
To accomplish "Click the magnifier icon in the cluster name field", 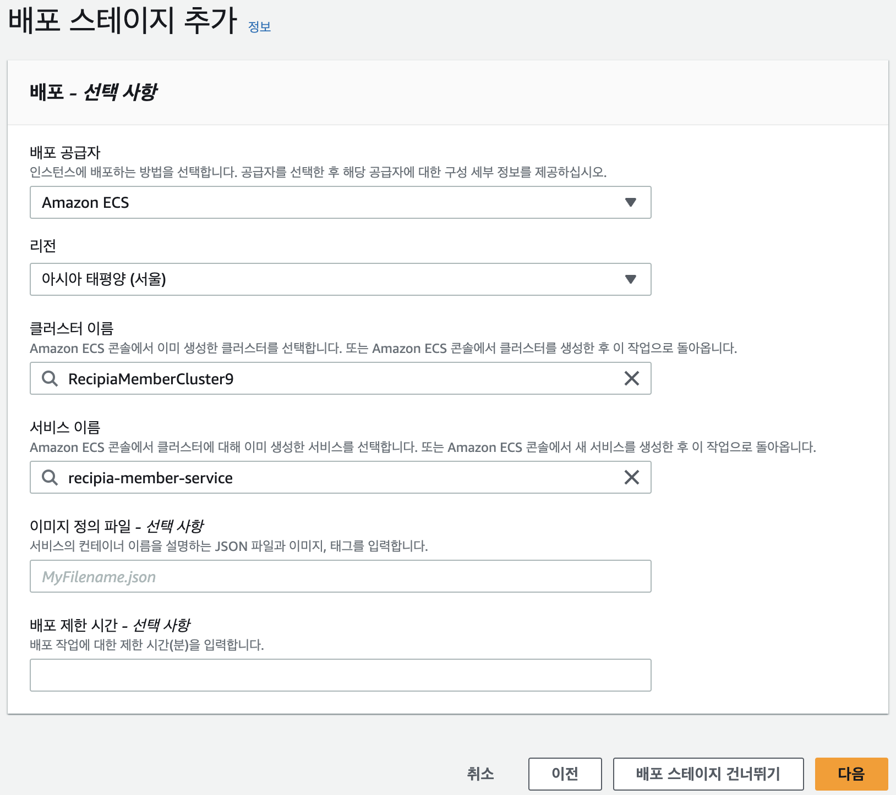I will [50, 378].
